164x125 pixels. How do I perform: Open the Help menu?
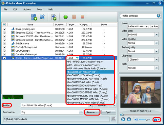pos(51,10)
